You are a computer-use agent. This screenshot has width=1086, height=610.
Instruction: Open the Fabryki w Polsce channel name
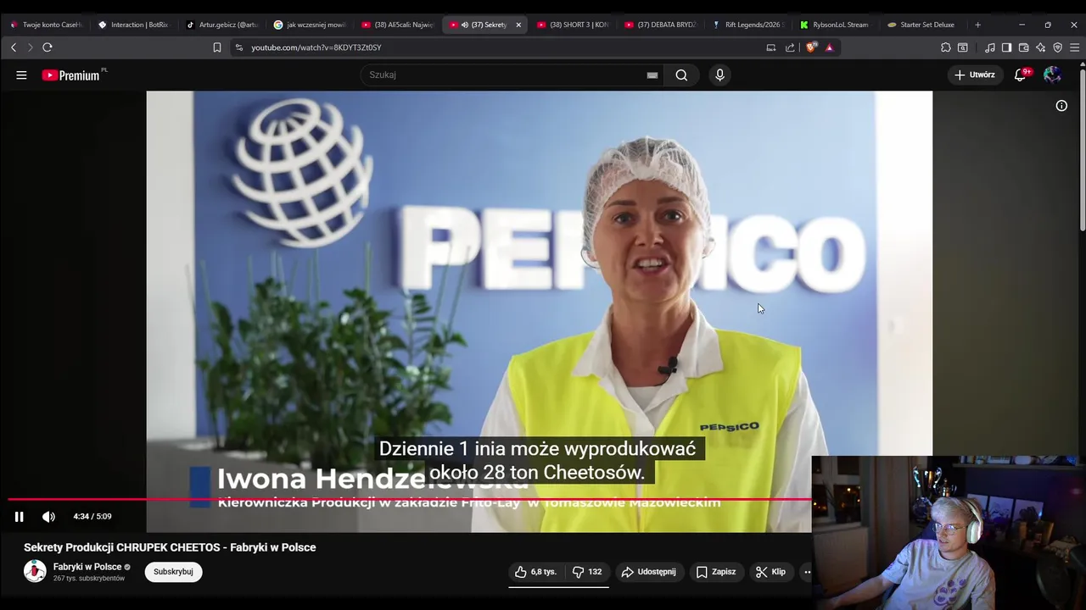pos(87,567)
